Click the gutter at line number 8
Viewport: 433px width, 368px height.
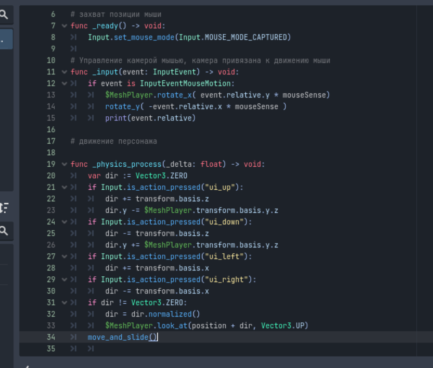[x=53, y=37]
